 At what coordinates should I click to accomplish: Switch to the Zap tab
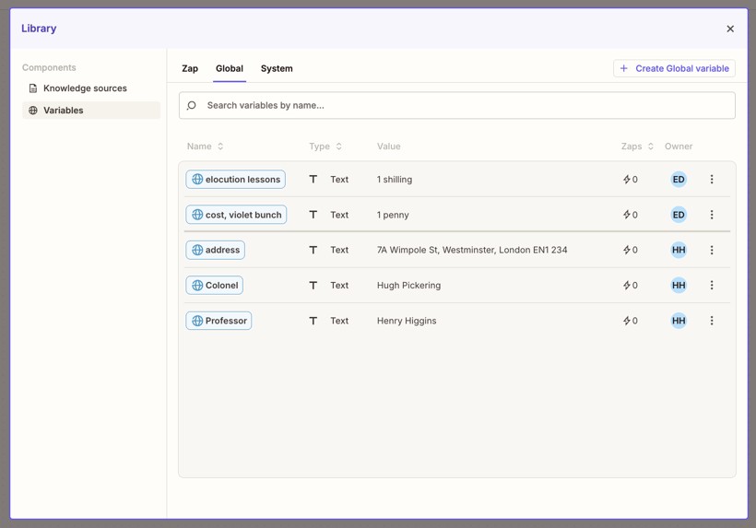[x=190, y=68]
